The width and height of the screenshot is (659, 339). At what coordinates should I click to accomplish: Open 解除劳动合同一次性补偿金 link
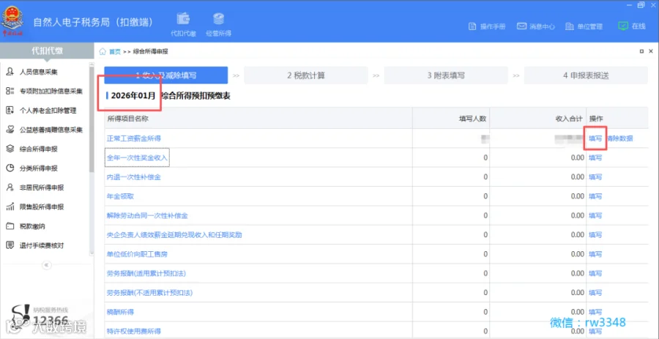click(x=147, y=215)
